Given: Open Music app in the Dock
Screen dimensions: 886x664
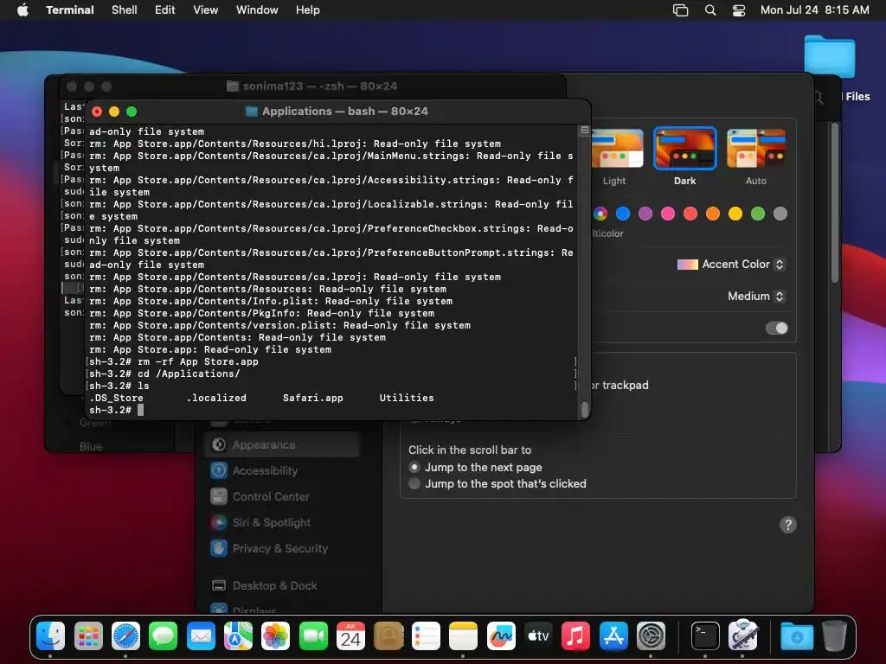Looking at the screenshot, I should click(x=575, y=636).
